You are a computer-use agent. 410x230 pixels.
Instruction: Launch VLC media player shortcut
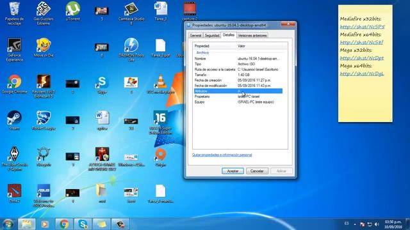[x=160, y=84]
